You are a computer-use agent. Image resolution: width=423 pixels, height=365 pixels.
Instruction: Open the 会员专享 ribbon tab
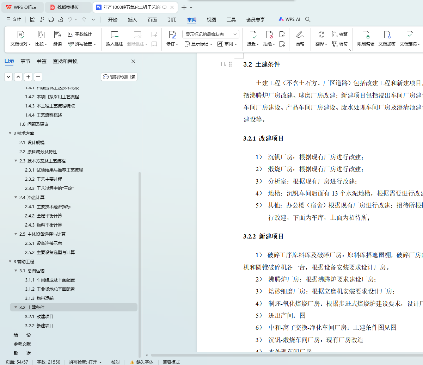(x=256, y=20)
